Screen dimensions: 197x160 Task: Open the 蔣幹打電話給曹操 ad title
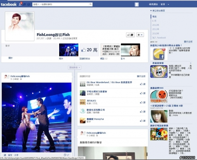[x=159, y=126]
